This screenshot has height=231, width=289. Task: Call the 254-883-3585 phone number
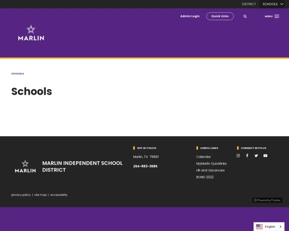point(145,167)
